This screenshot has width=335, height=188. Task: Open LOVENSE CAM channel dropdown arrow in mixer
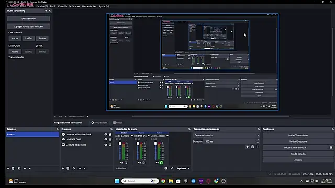pyautogui.click(x=149, y=136)
